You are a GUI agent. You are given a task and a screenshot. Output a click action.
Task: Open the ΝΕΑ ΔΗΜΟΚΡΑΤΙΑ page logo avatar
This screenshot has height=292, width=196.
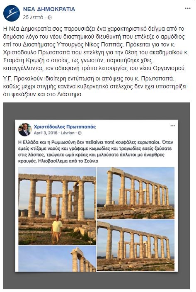[x=12, y=13]
